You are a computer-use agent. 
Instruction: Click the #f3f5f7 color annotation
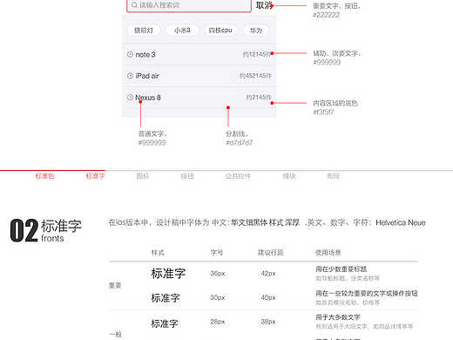[323, 112]
